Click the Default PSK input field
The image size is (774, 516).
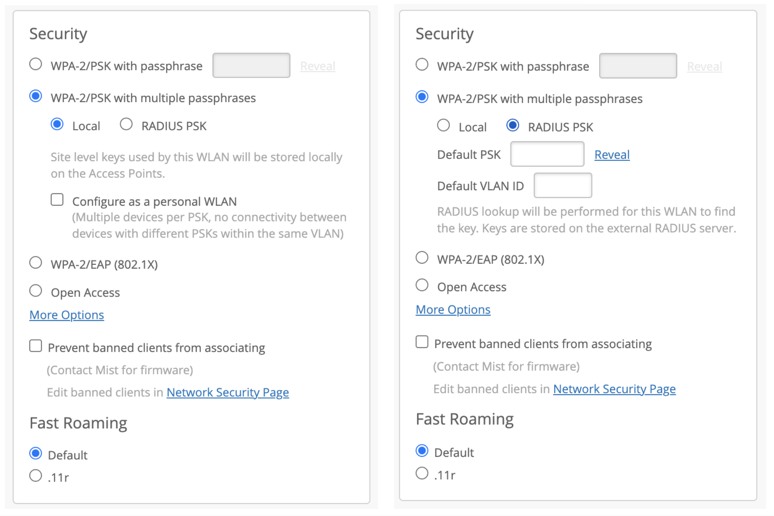click(547, 154)
